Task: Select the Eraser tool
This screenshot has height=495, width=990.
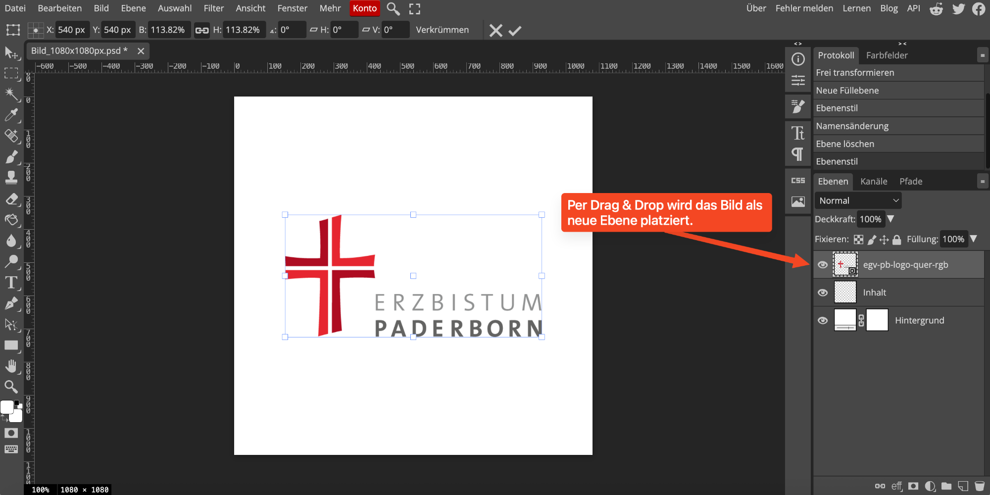Action: (x=11, y=199)
